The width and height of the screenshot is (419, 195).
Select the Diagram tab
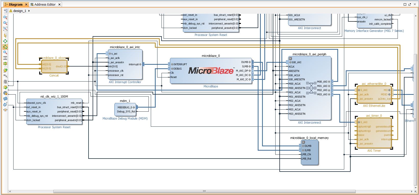(16, 4)
